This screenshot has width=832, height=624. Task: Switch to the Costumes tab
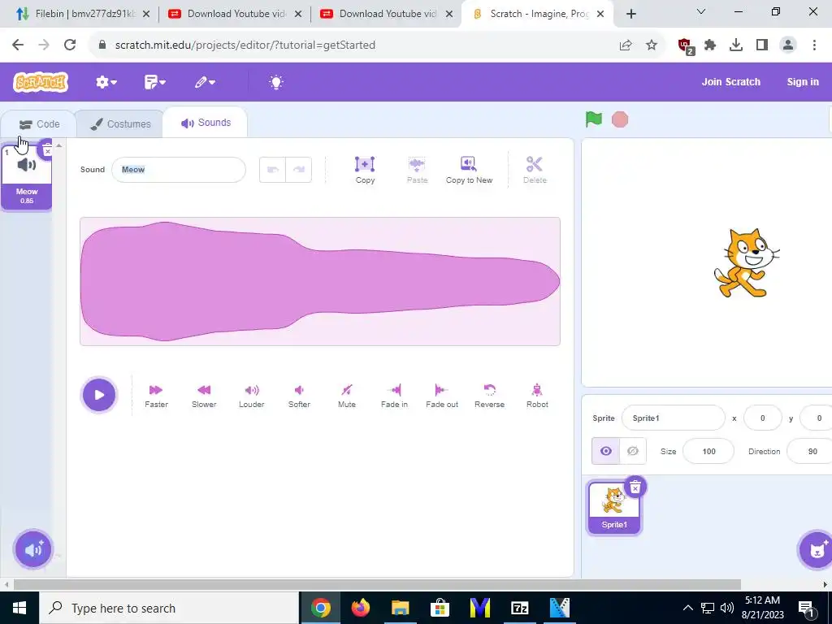120,124
